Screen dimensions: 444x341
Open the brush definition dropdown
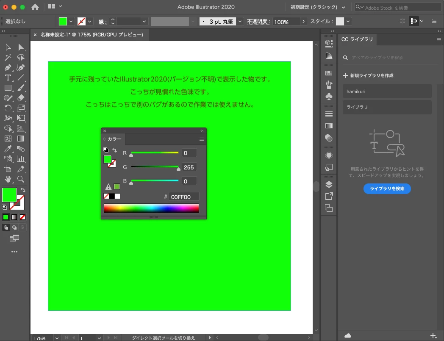click(x=240, y=22)
